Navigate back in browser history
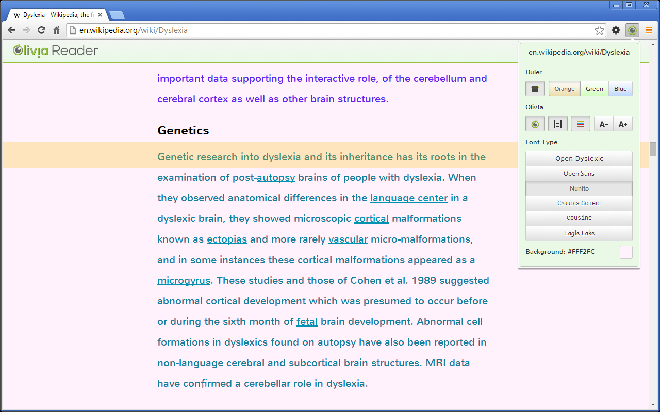The height and width of the screenshot is (412, 660). 11,30
